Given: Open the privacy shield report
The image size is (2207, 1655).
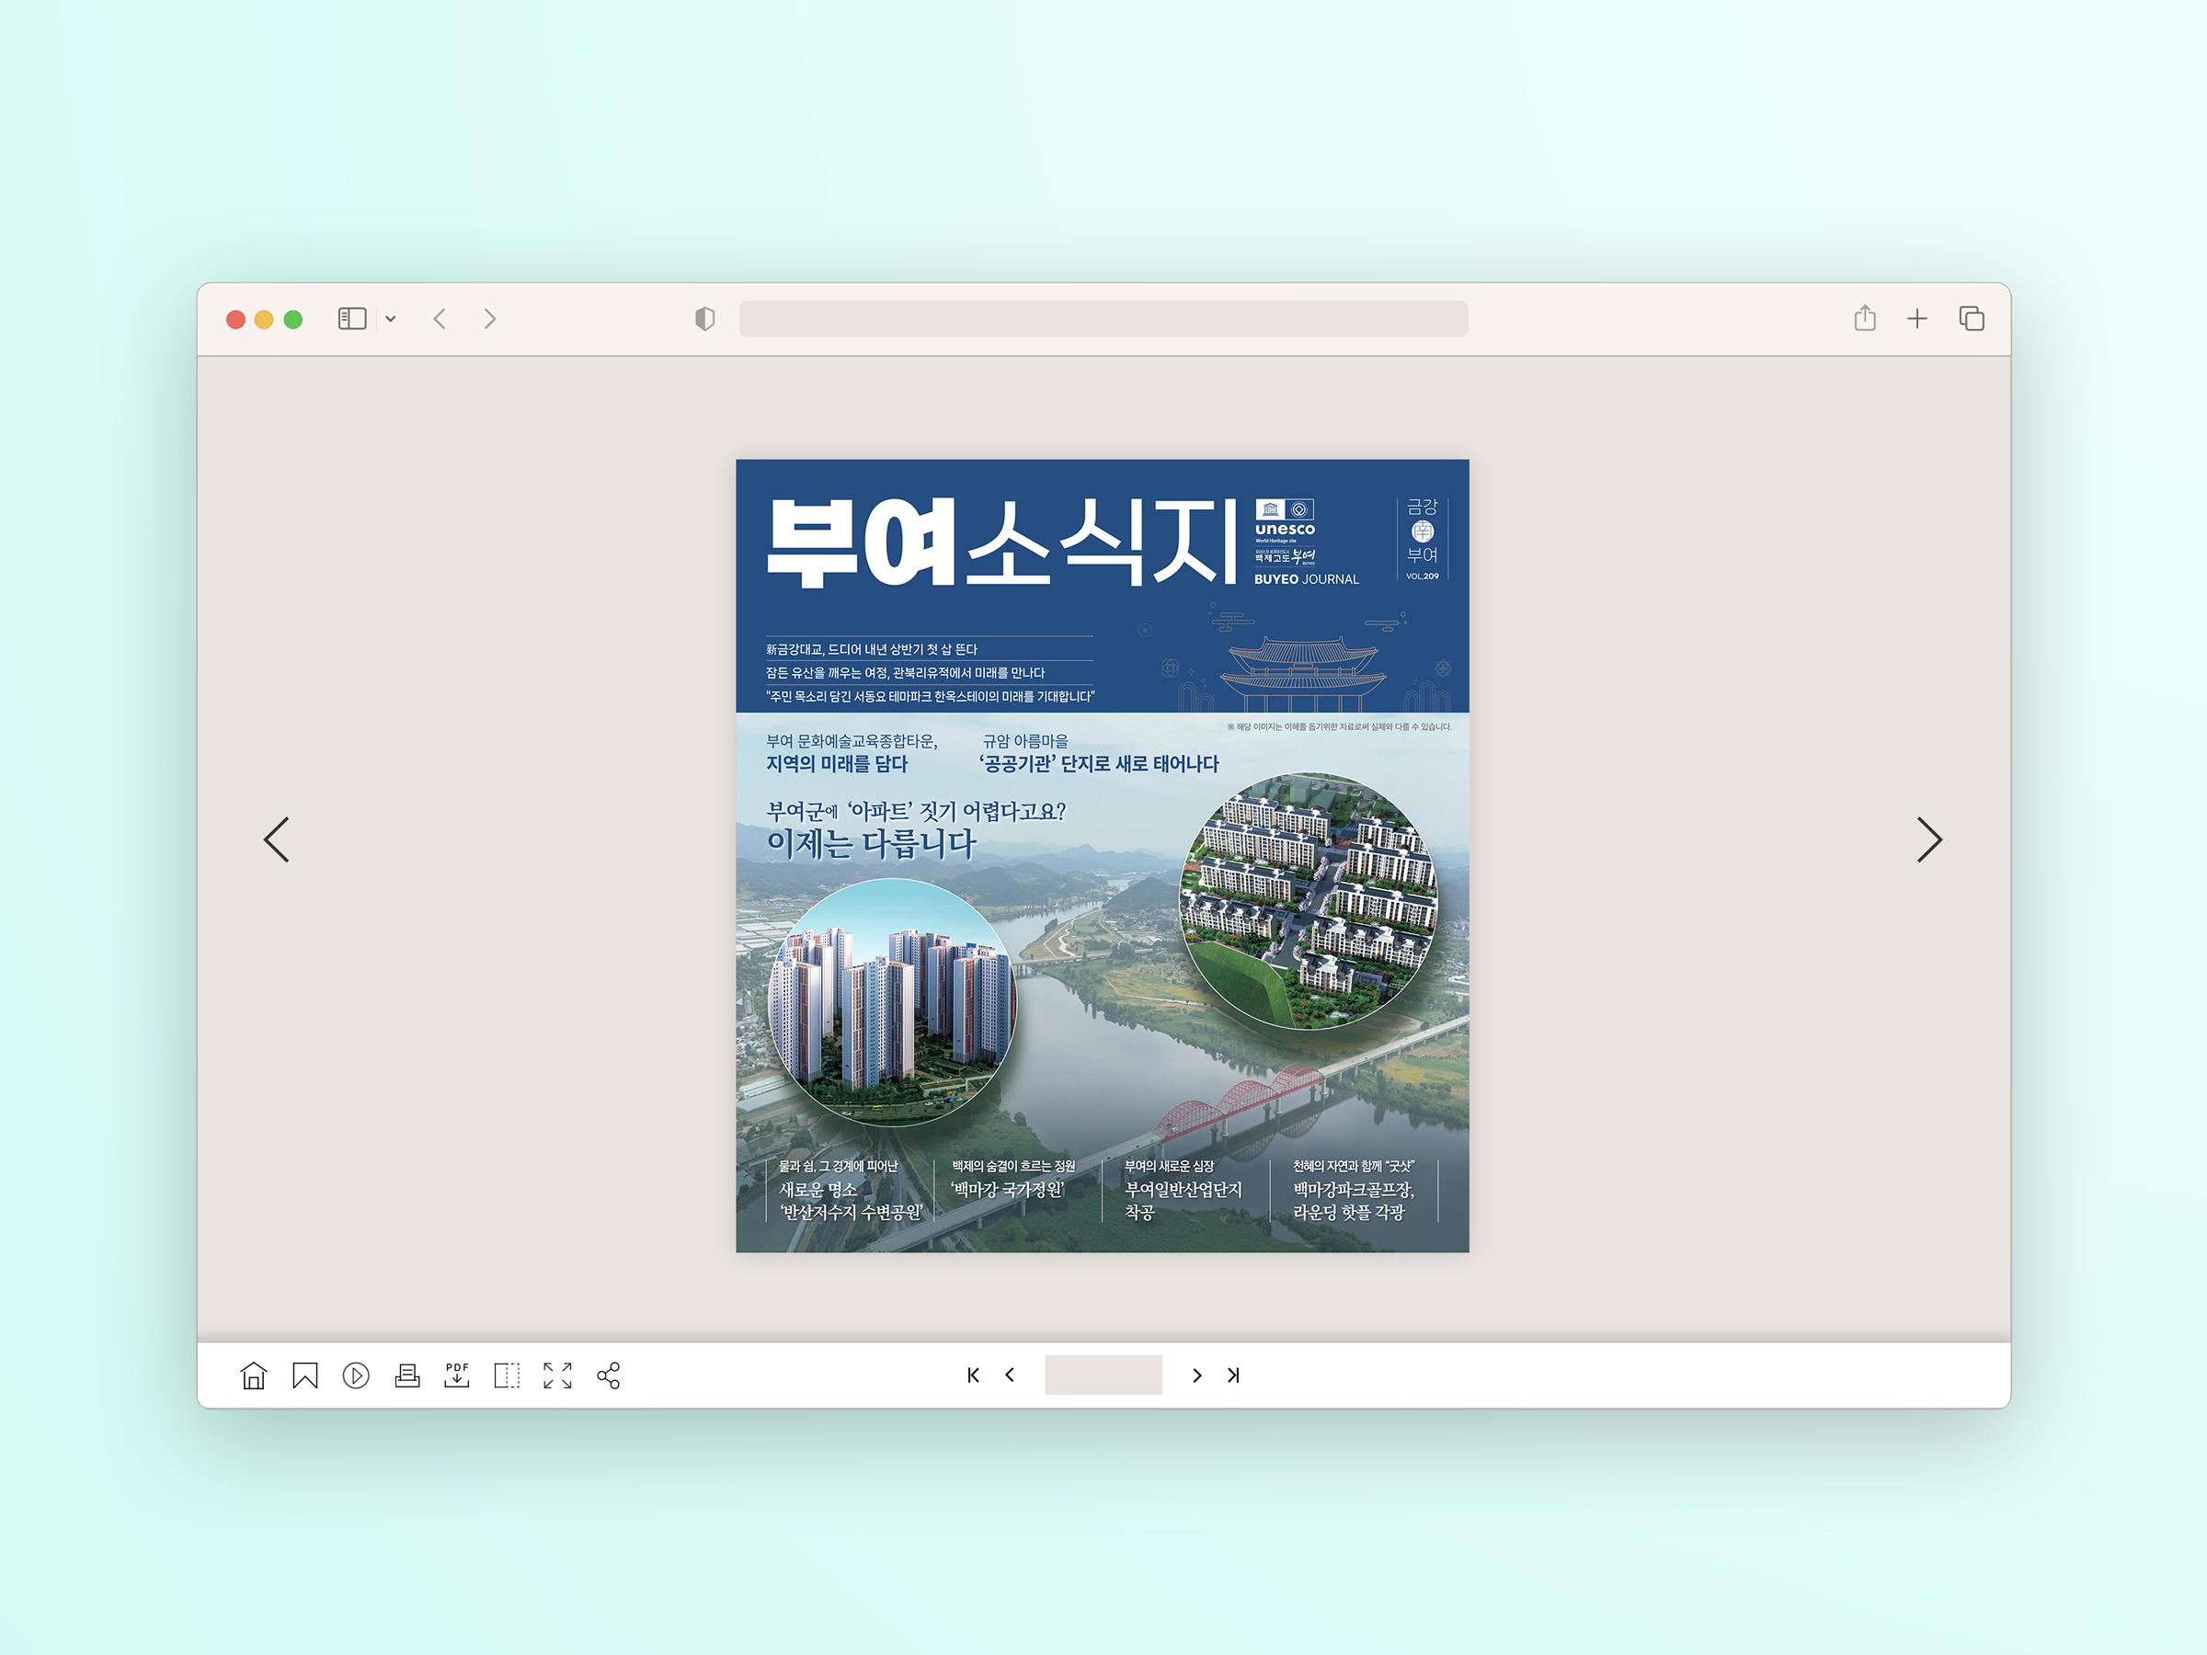Looking at the screenshot, I should (705, 318).
